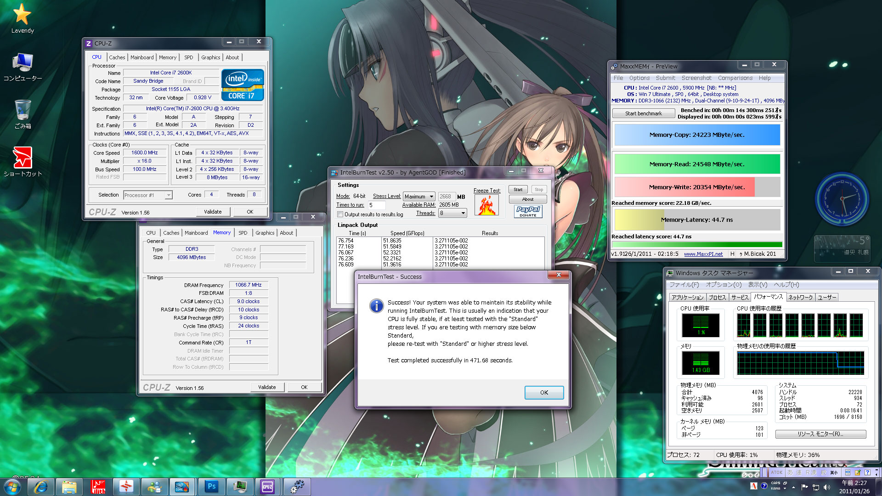The image size is (882, 496).
Task: Open Task Manager ファイル(F) menu
Action: pos(684,285)
